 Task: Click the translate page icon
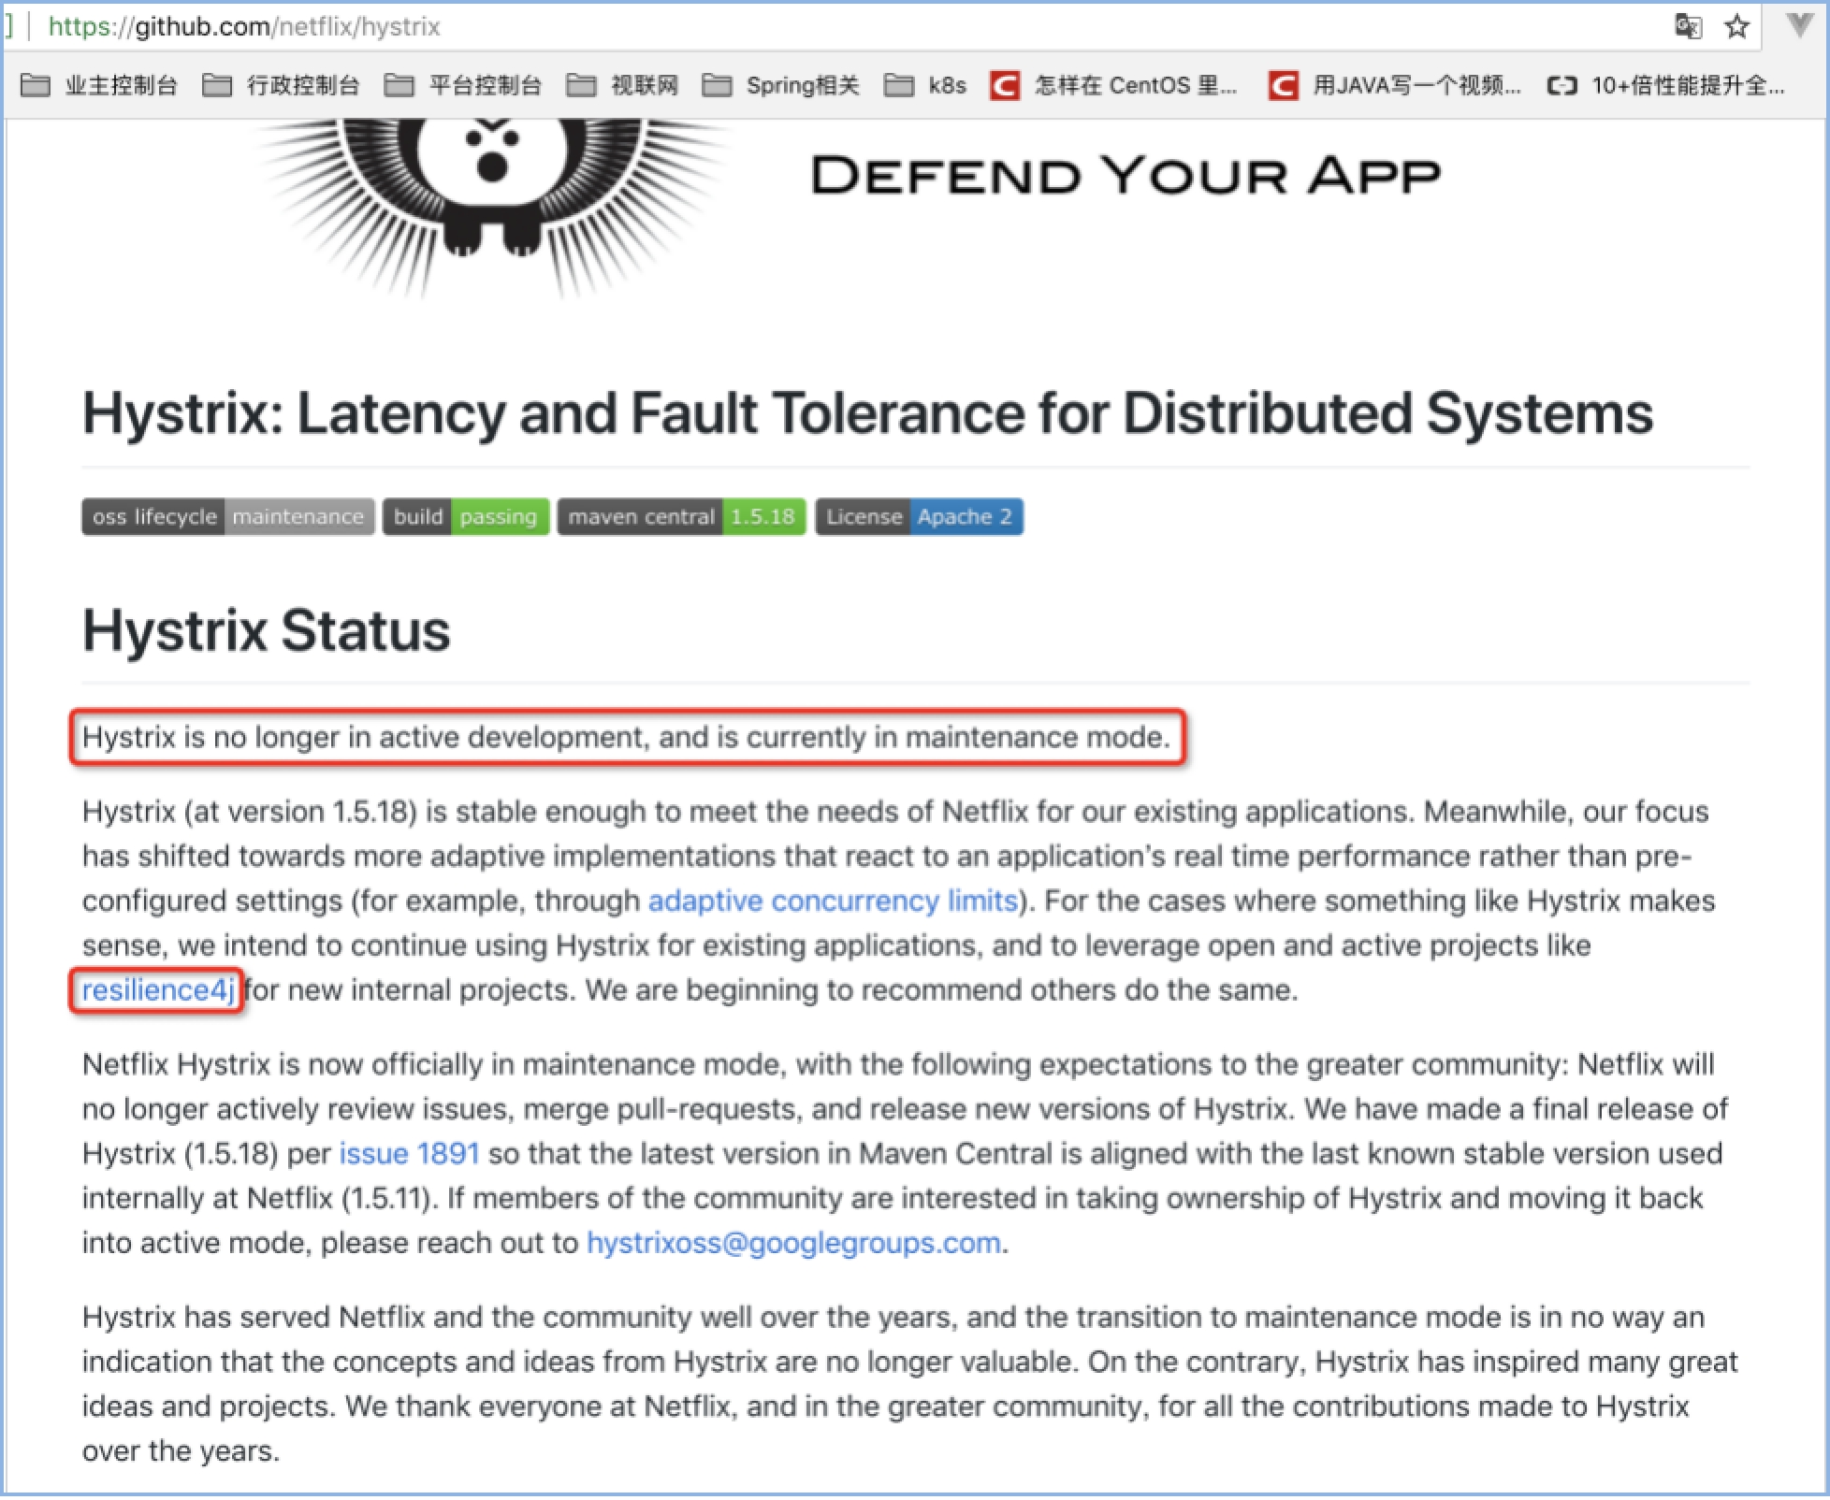(x=1687, y=26)
